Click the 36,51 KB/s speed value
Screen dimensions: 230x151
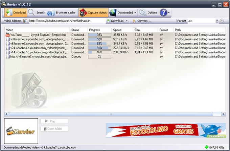120,35
